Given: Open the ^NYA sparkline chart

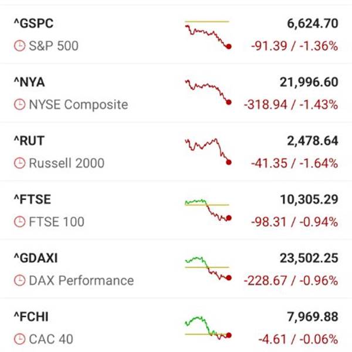Looking at the screenshot, I should (x=207, y=92).
